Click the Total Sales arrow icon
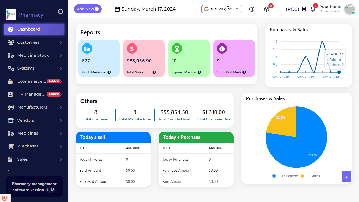The height and width of the screenshot is (202, 359). 154,72
